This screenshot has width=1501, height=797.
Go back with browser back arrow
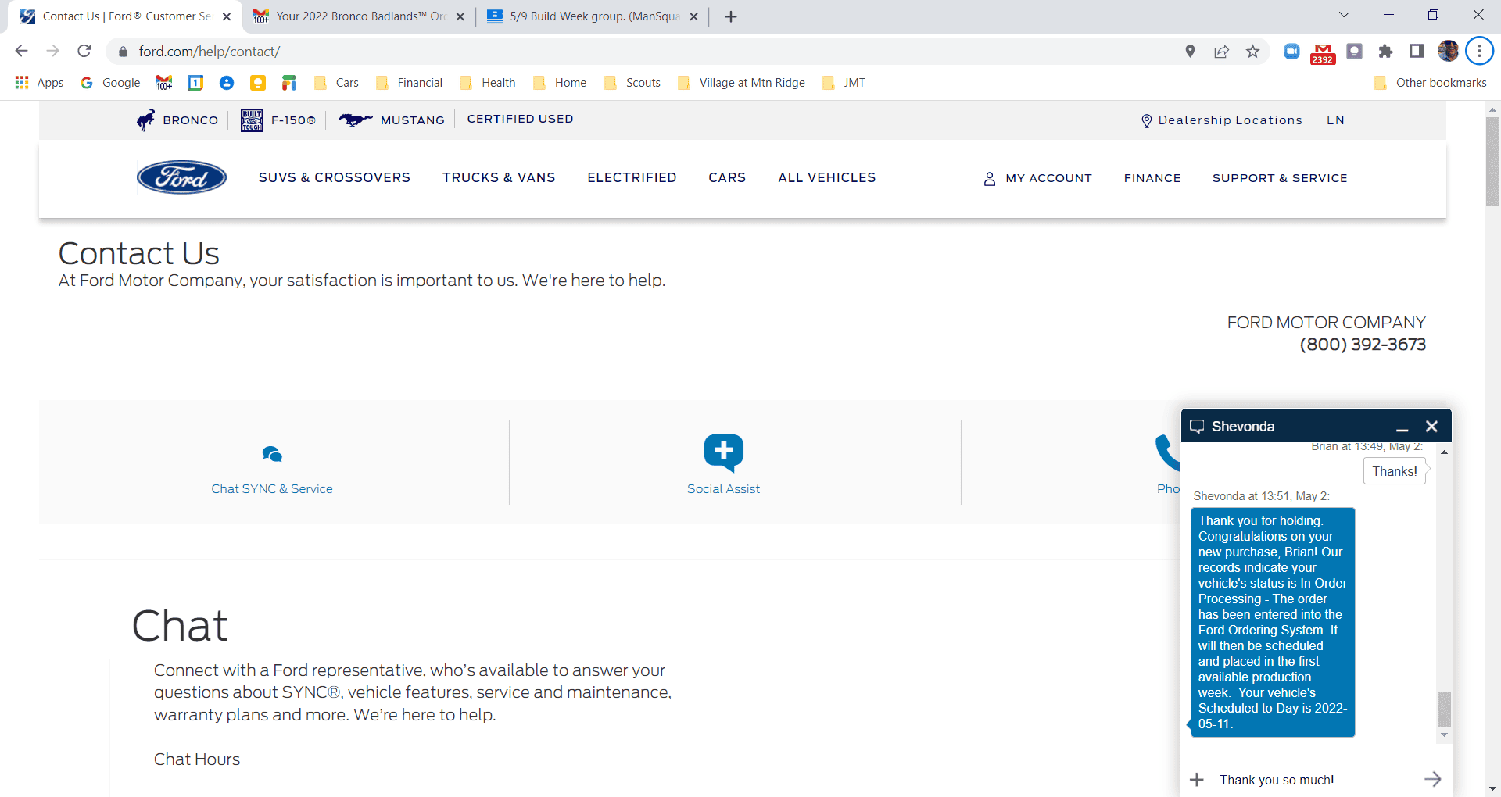(22, 51)
